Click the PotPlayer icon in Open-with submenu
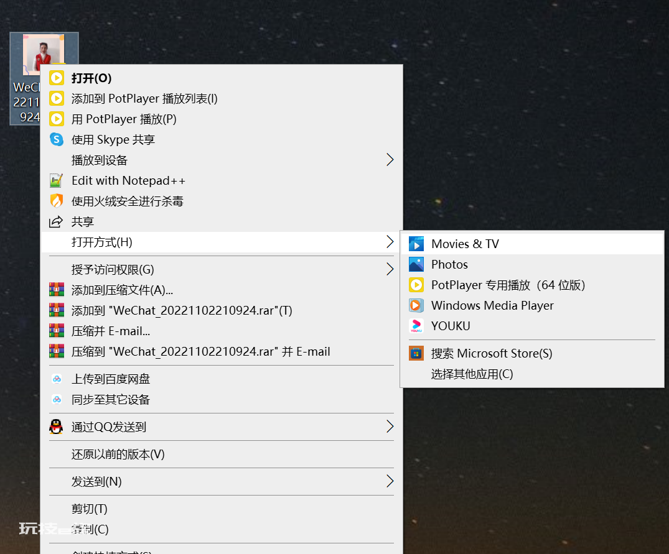 (x=416, y=285)
